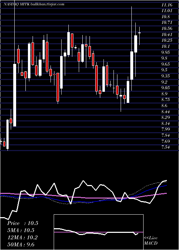Click the '12MA : 10.2' readout
Viewport: 179px width, 250px height.
click(x=22, y=237)
